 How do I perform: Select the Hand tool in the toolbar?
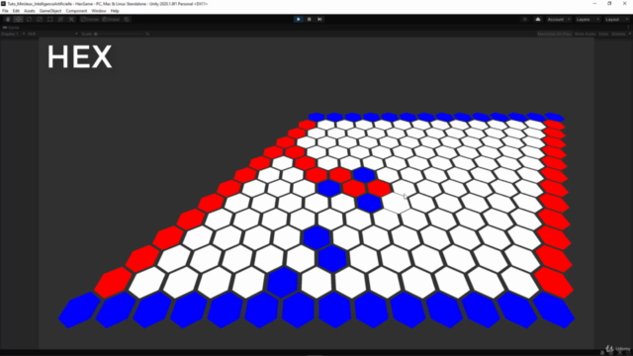tap(8, 20)
